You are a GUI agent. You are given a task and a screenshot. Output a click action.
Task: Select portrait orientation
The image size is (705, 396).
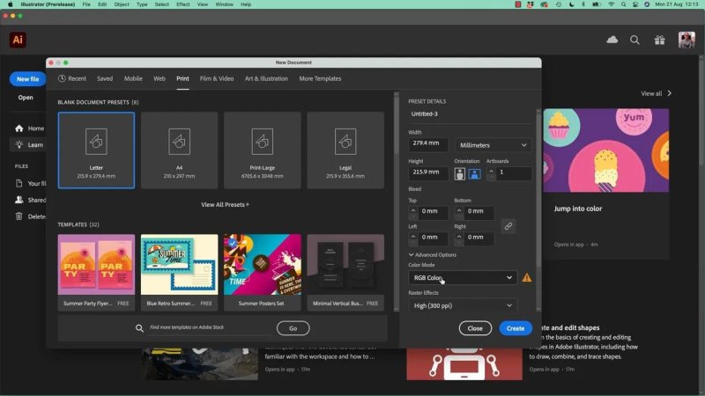(459, 173)
